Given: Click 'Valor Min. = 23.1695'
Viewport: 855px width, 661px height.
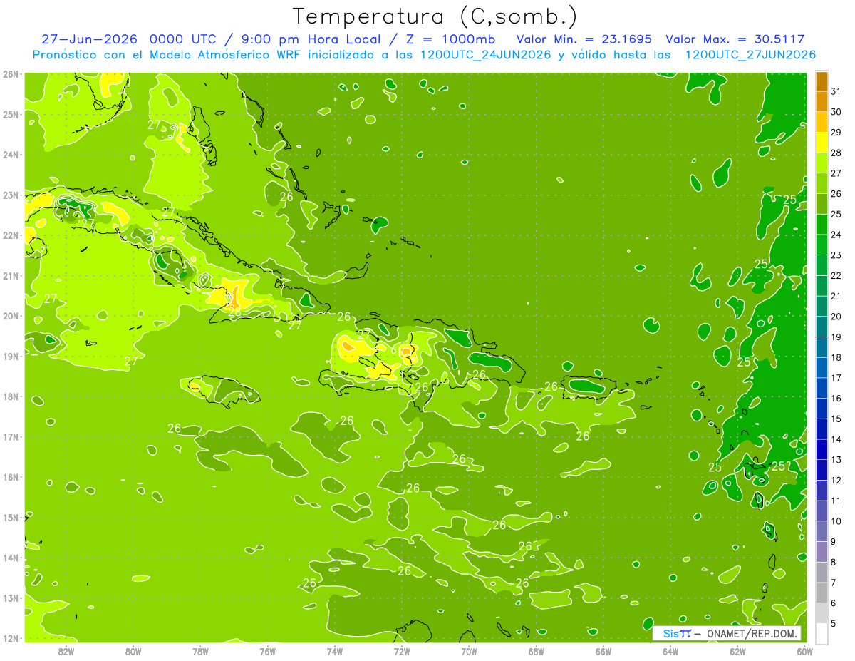Looking at the screenshot, I should tap(584, 39).
